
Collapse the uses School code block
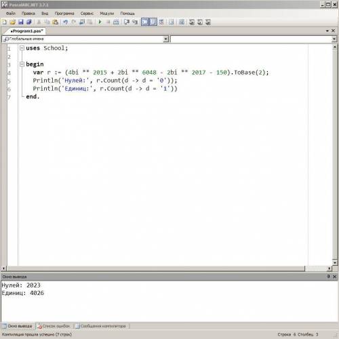click(x=22, y=48)
